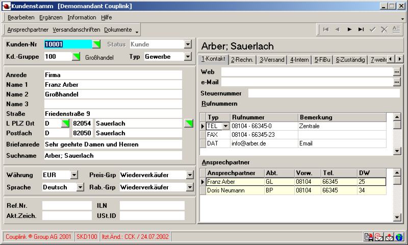Viewport: 408px width, 245px height.
Task: Click green lookup button next to Kunden-Nr
Action: pos(96,44)
